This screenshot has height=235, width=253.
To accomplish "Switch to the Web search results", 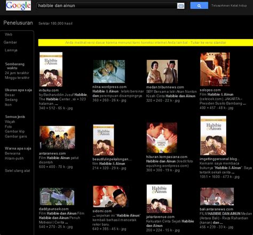I will point(9,34).
